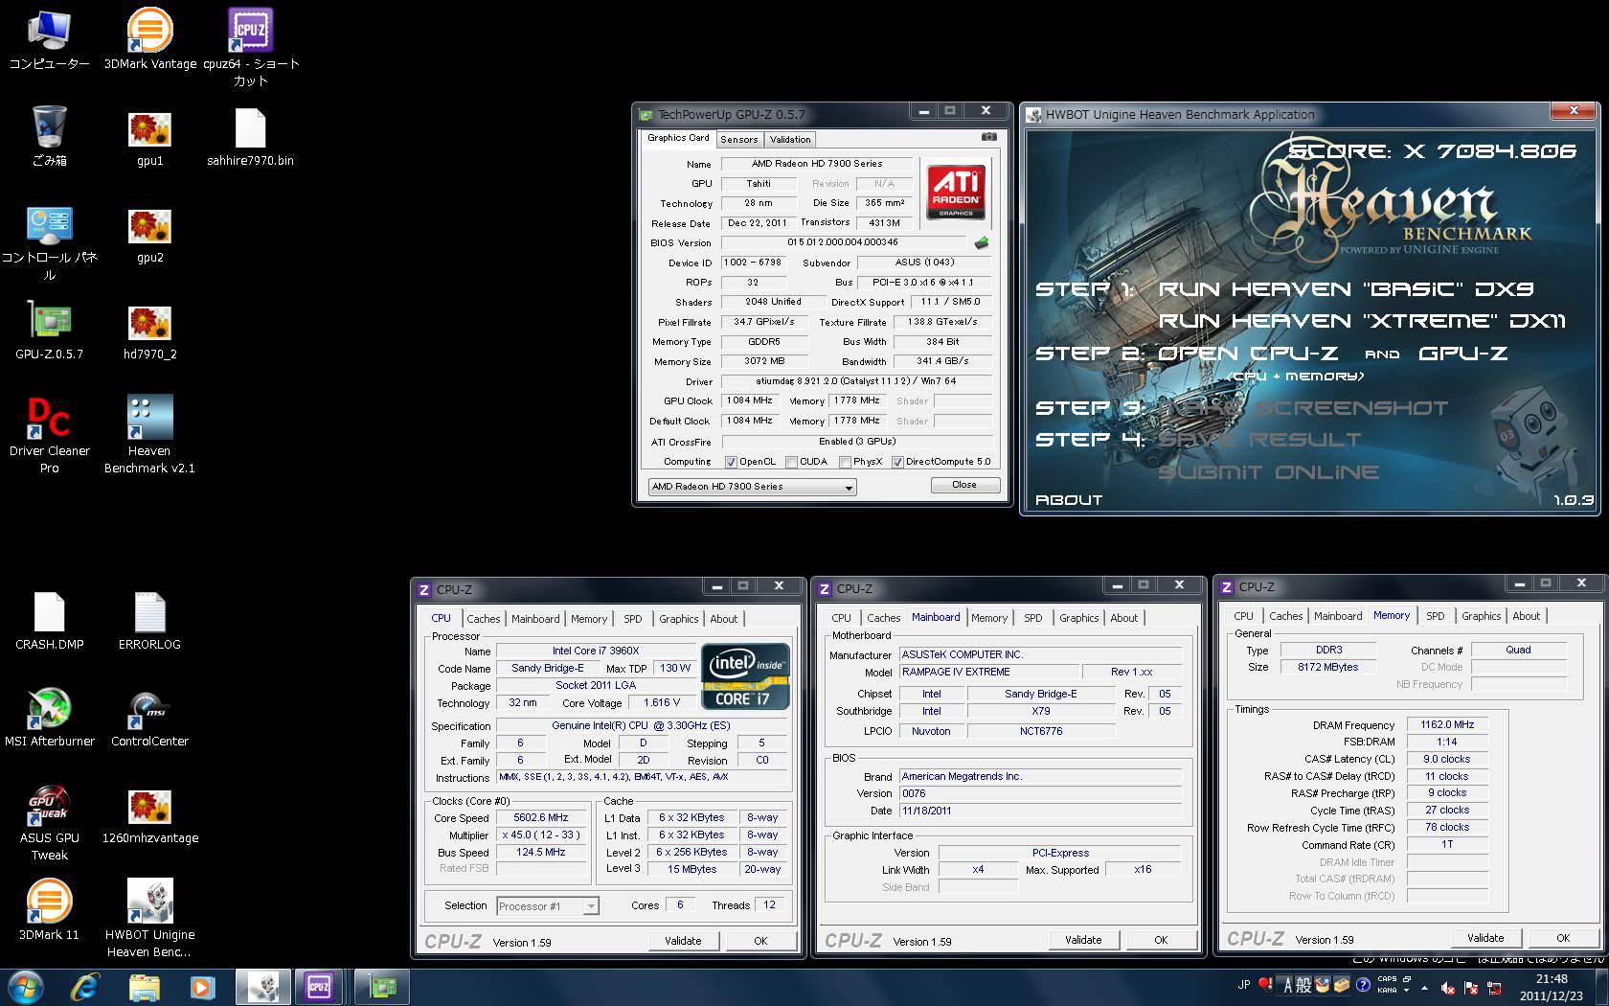Open the ERRORLOG file
Screen dimensions: 1609x1006
(149, 621)
